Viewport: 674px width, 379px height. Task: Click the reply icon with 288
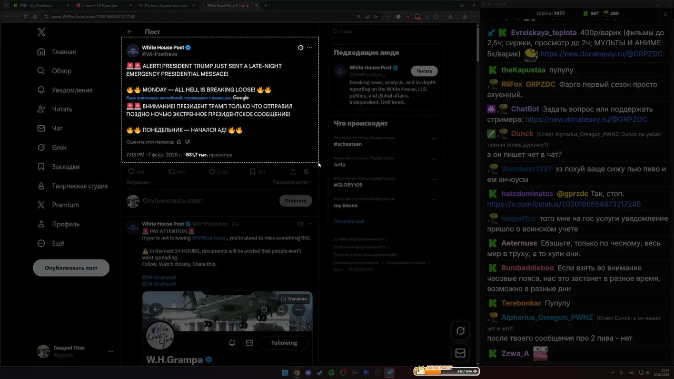click(132, 172)
